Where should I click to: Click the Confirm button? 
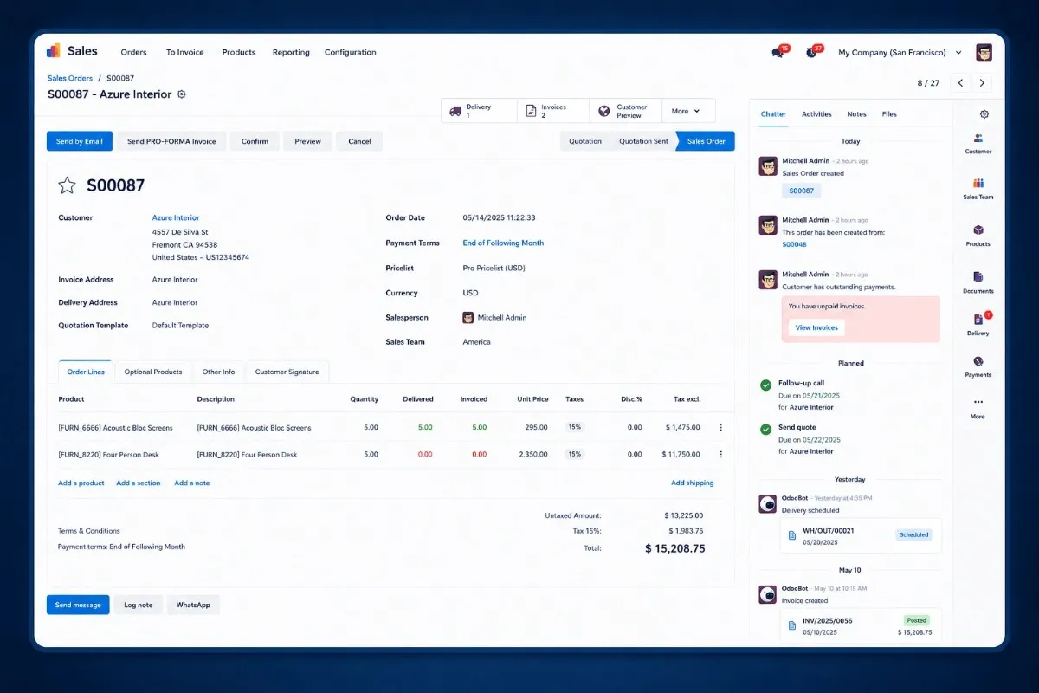(x=255, y=141)
